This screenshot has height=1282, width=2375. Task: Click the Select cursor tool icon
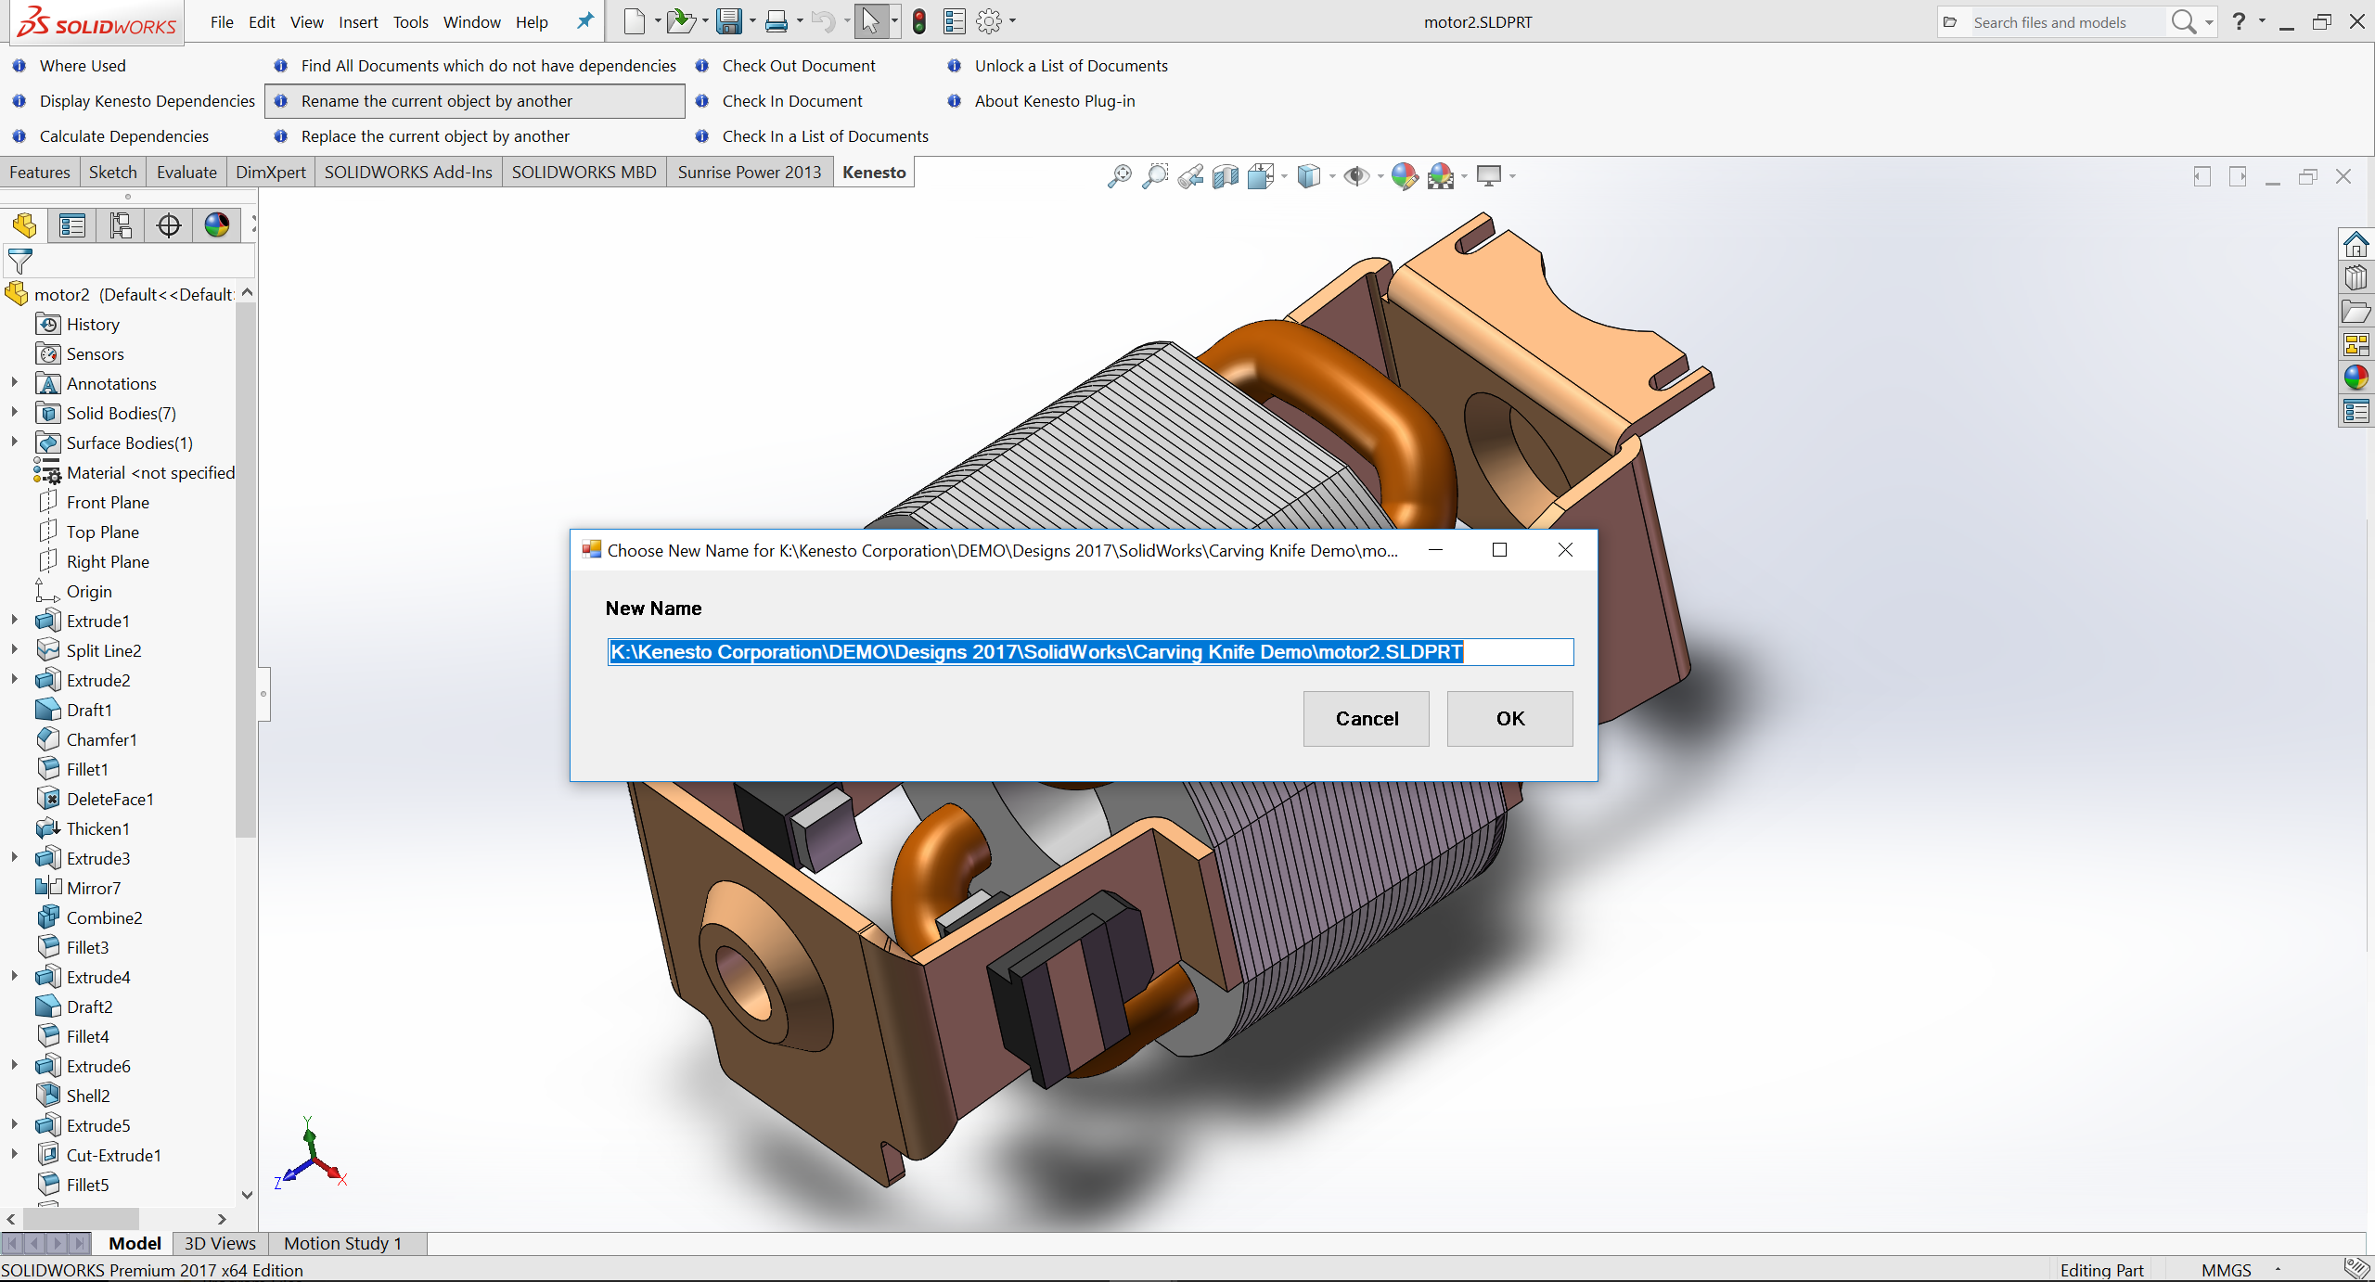[870, 21]
